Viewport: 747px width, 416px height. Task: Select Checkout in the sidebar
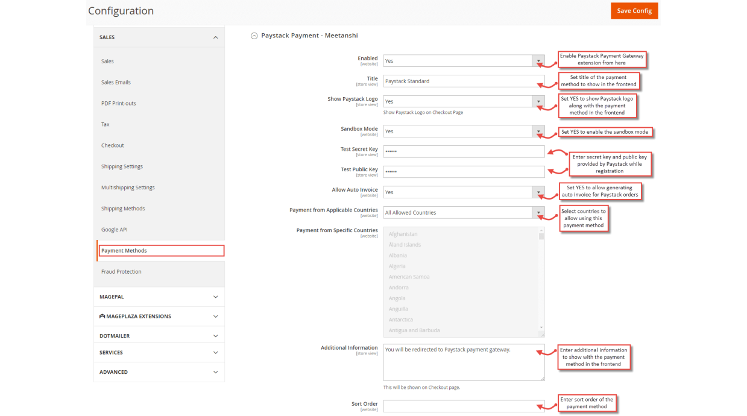click(x=113, y=146)
